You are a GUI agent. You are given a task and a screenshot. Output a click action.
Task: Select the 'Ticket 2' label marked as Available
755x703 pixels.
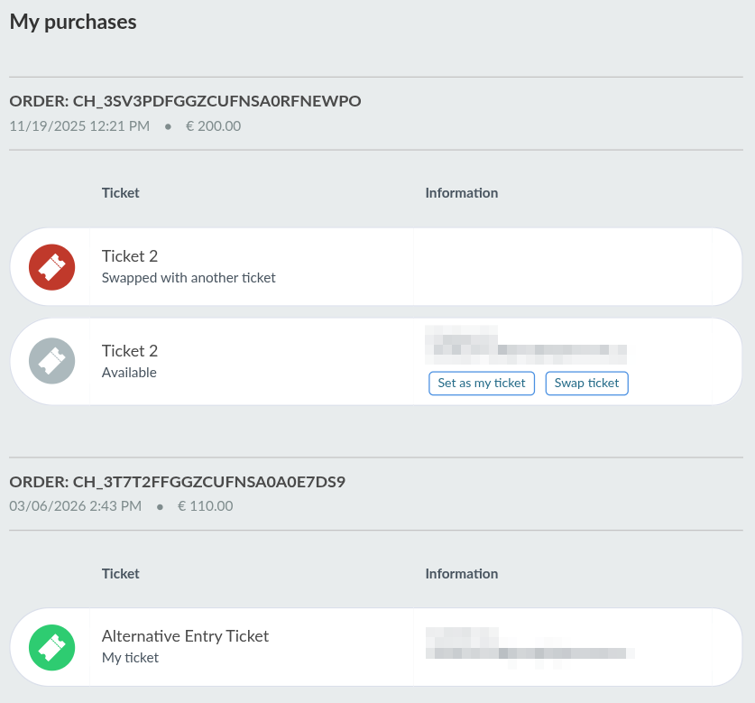(129, 350)
